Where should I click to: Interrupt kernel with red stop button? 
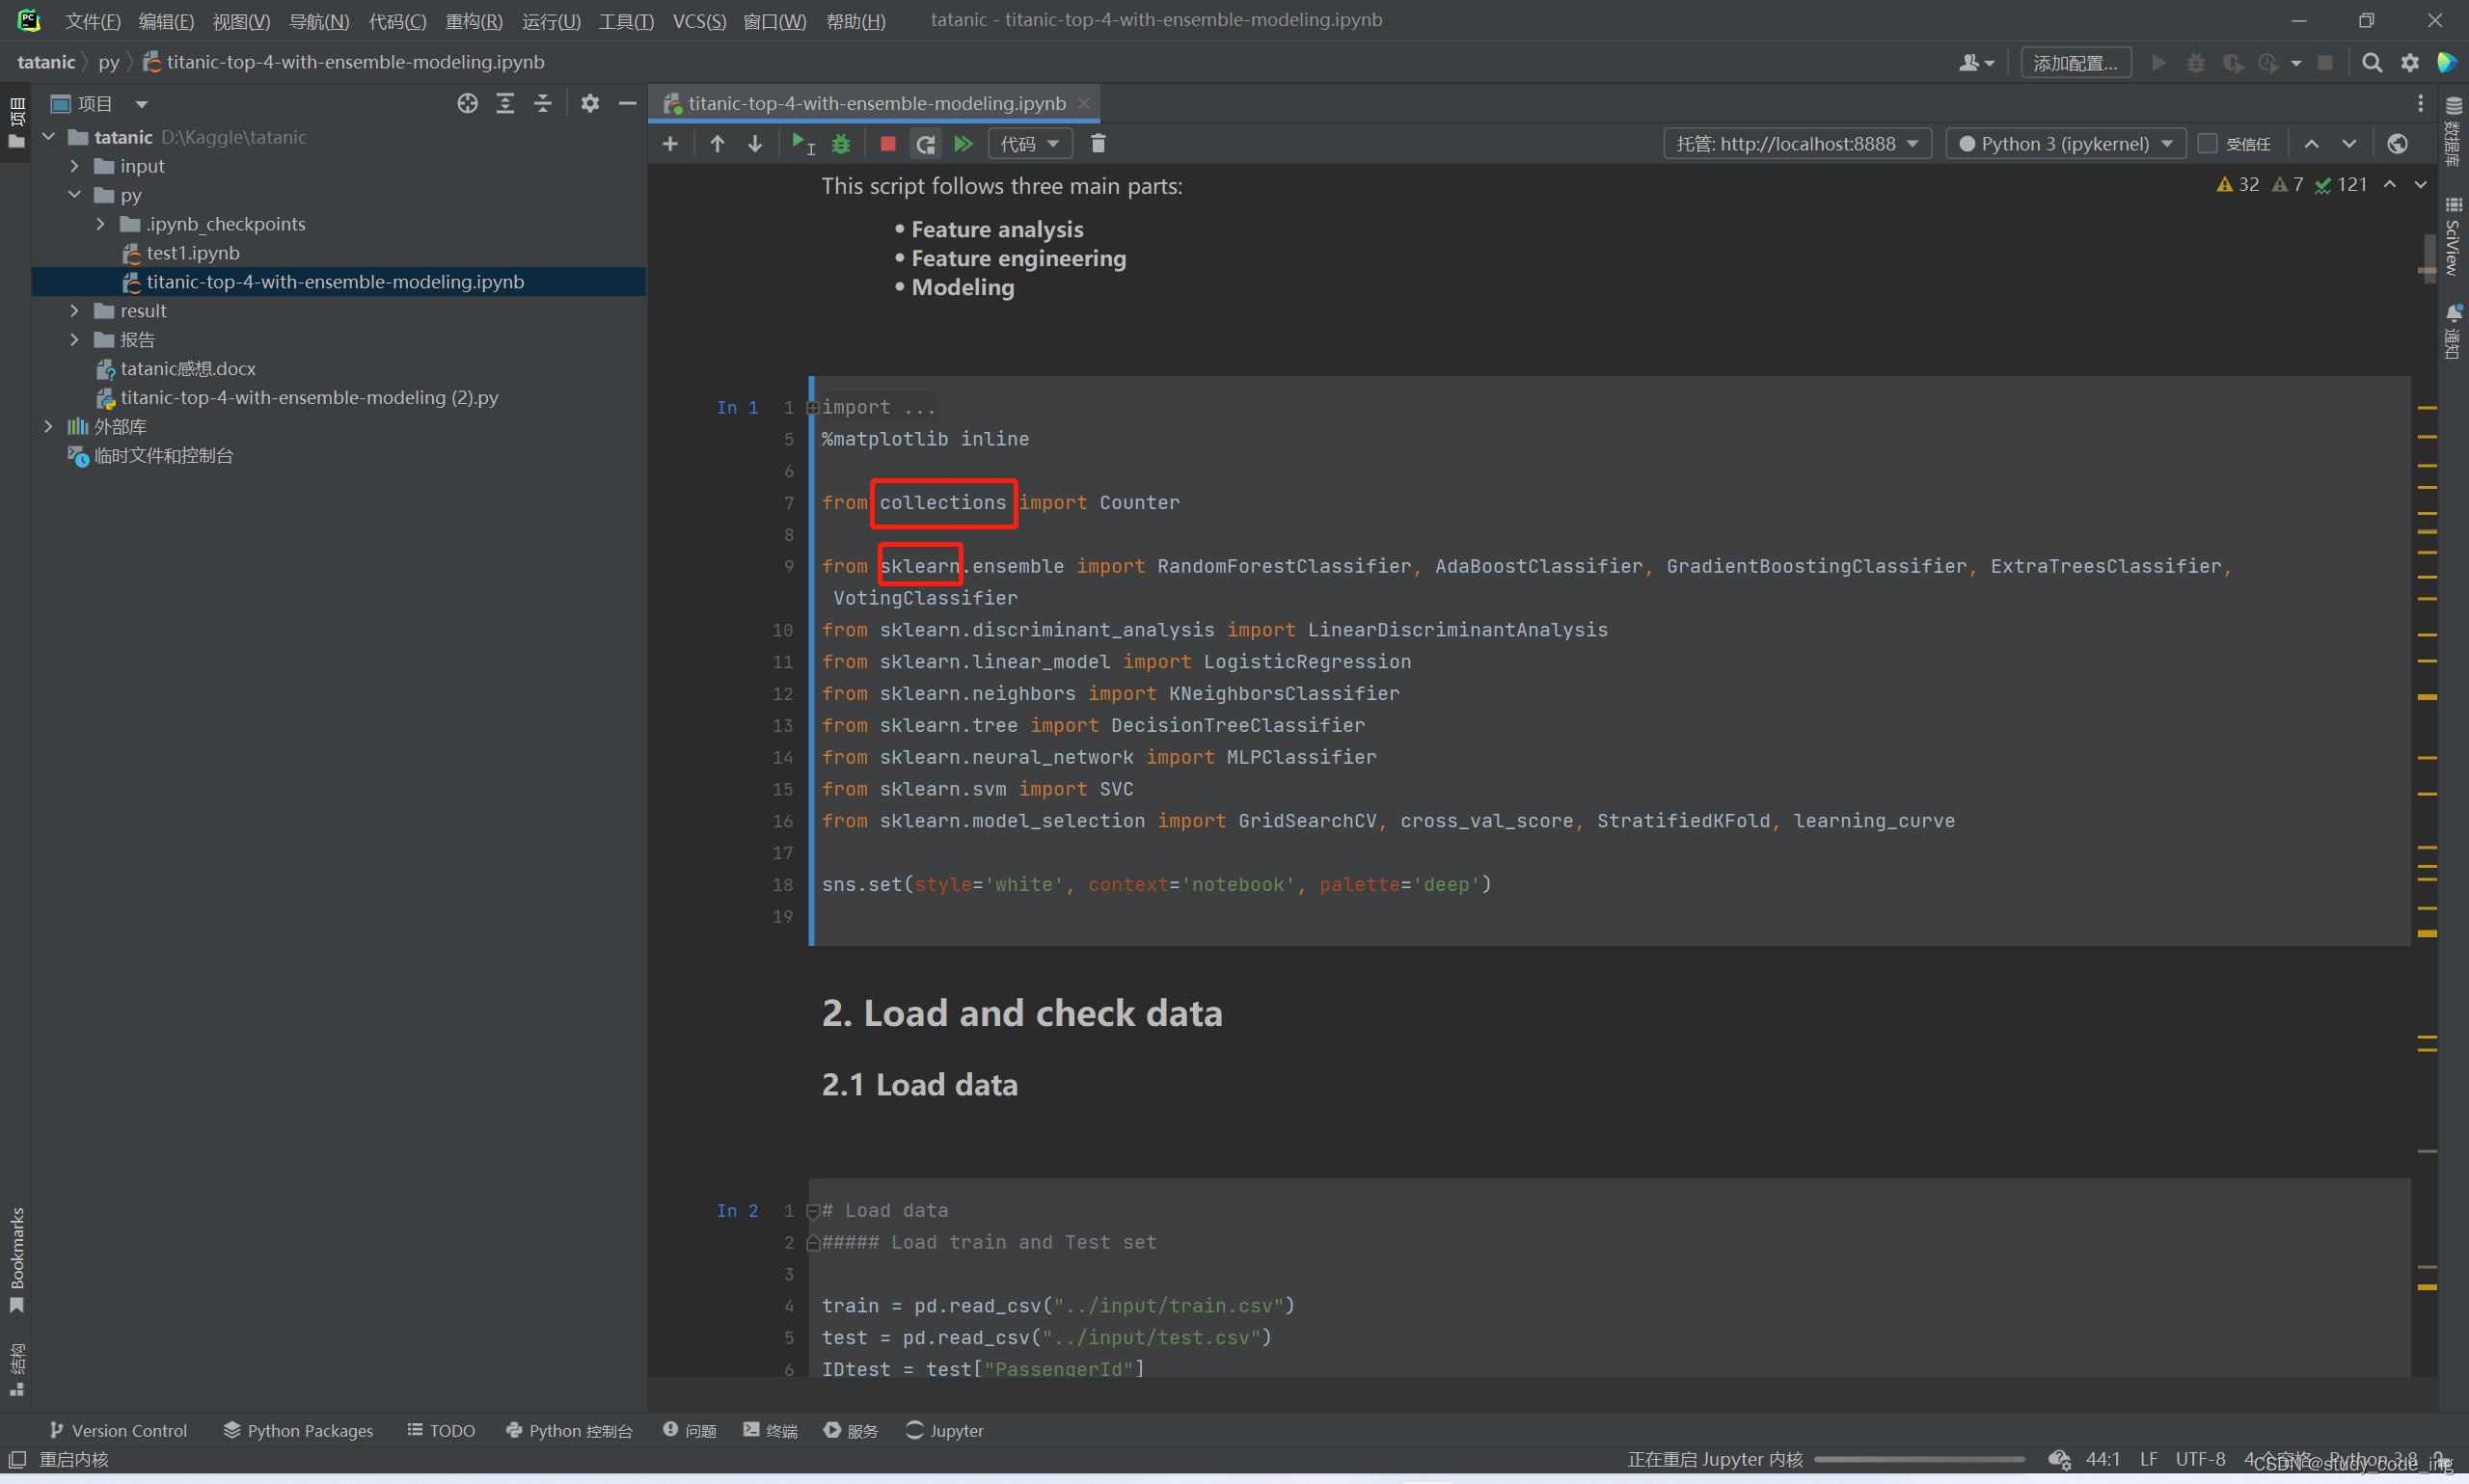[x=887, y=144]
